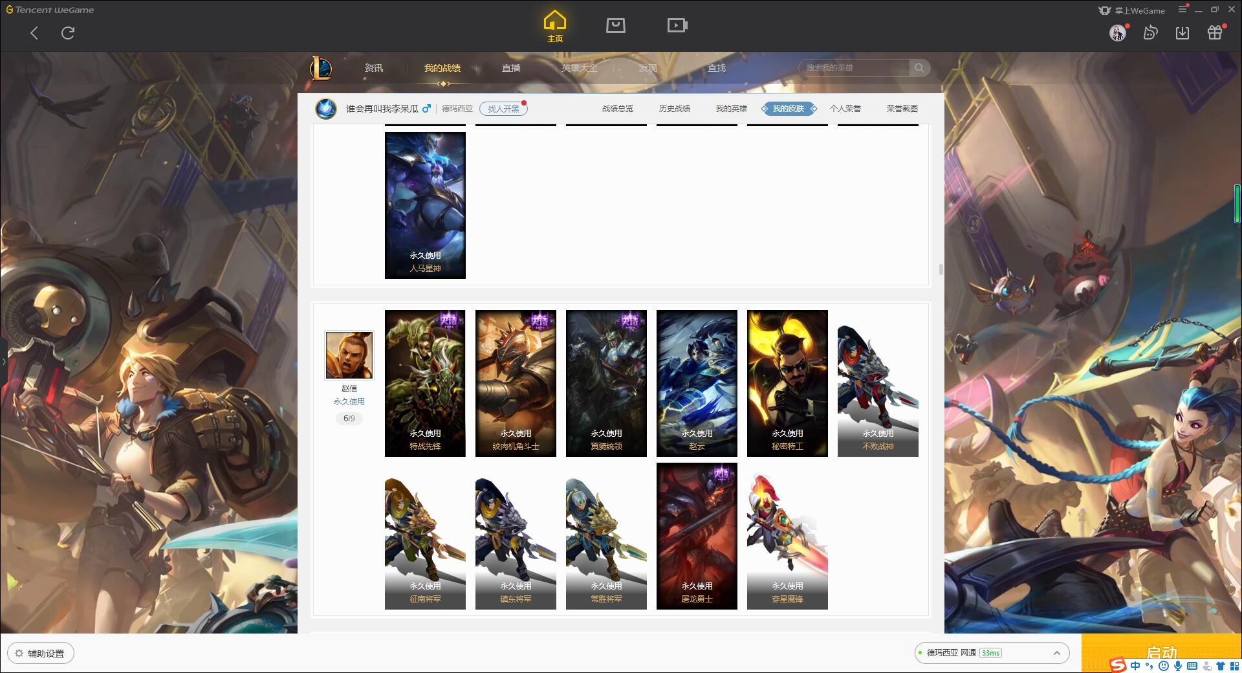
Task: Open the download manager icon
Action: [1182, 33]
